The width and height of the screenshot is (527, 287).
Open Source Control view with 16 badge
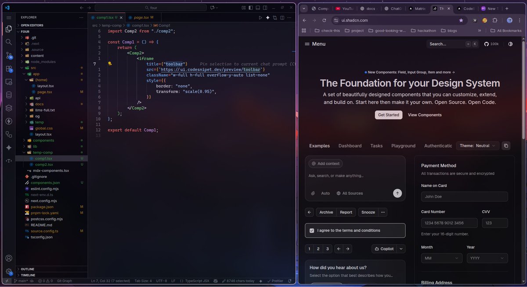[9, 55]
